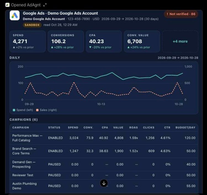The height and width of the screenshot is (195, 207).
Task: Sort by CTR column header
Action: (x=167, y=128)
